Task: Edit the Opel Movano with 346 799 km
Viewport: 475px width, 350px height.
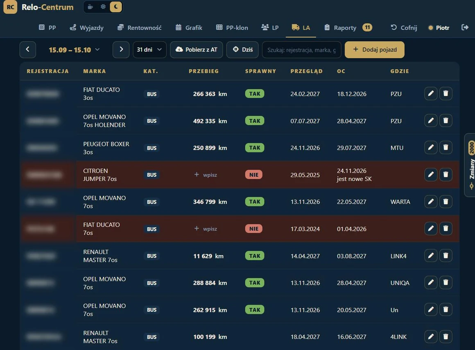Action: [x=430, y=202]
